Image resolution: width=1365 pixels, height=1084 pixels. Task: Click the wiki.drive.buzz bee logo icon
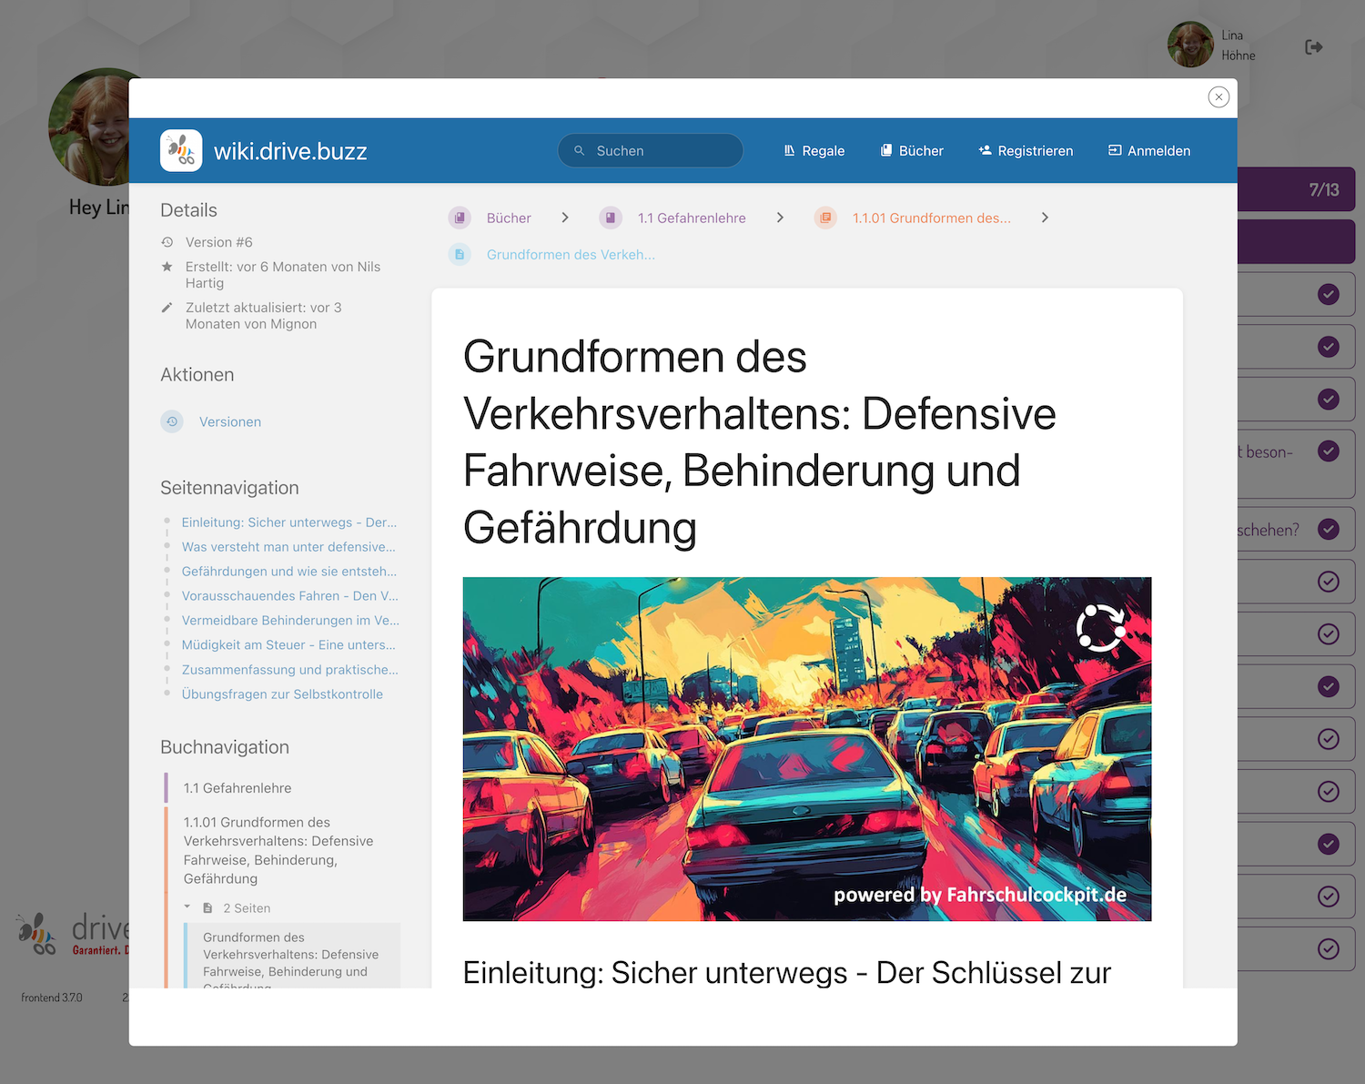coord(180,150)
